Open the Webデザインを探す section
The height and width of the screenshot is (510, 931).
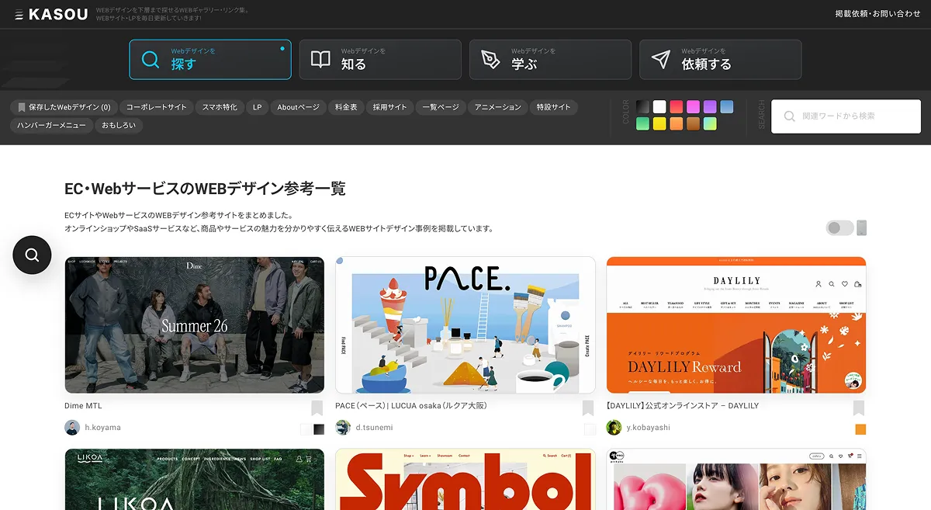pyautogui.click(x=210, y=60)
